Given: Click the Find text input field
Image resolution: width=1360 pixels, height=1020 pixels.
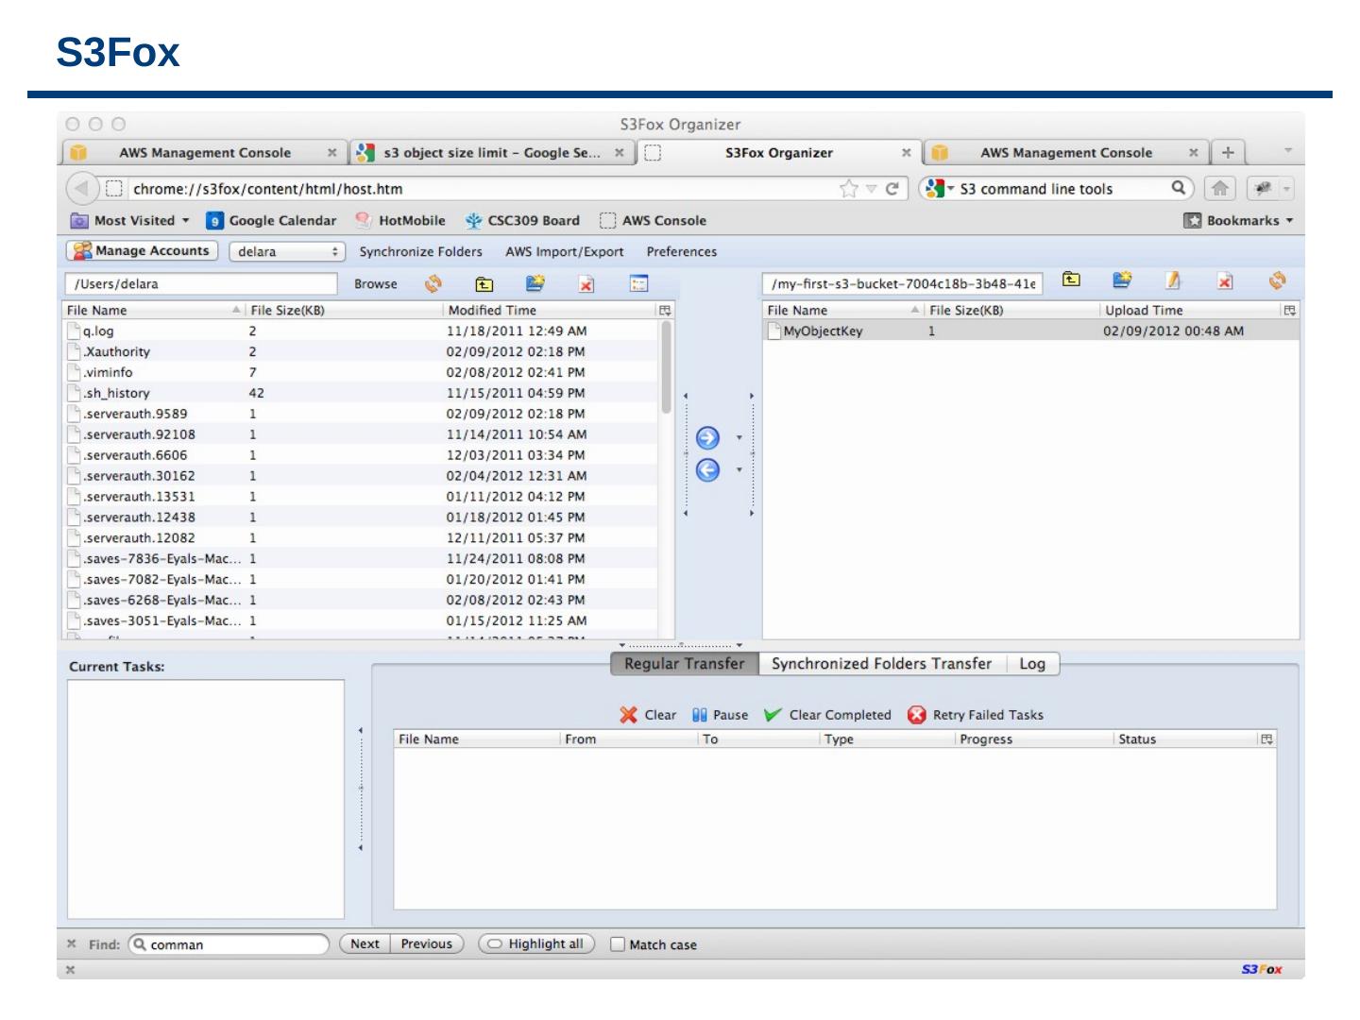Looking at the screenshot, I should click(231, 944).
